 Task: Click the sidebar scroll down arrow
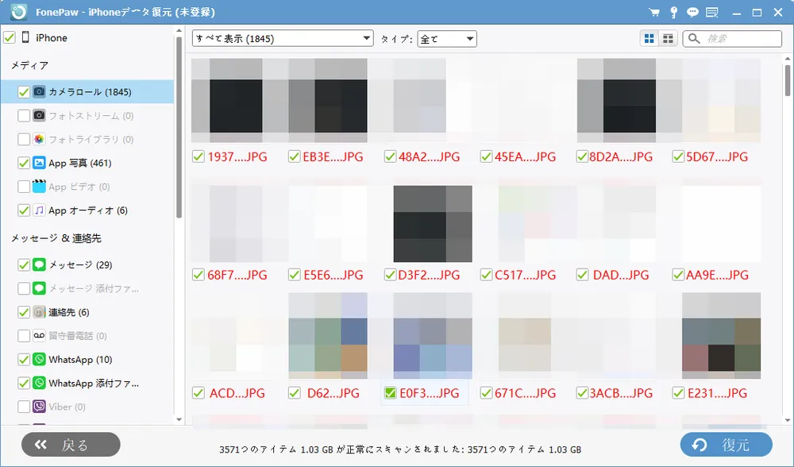click(x=179, y=419)
